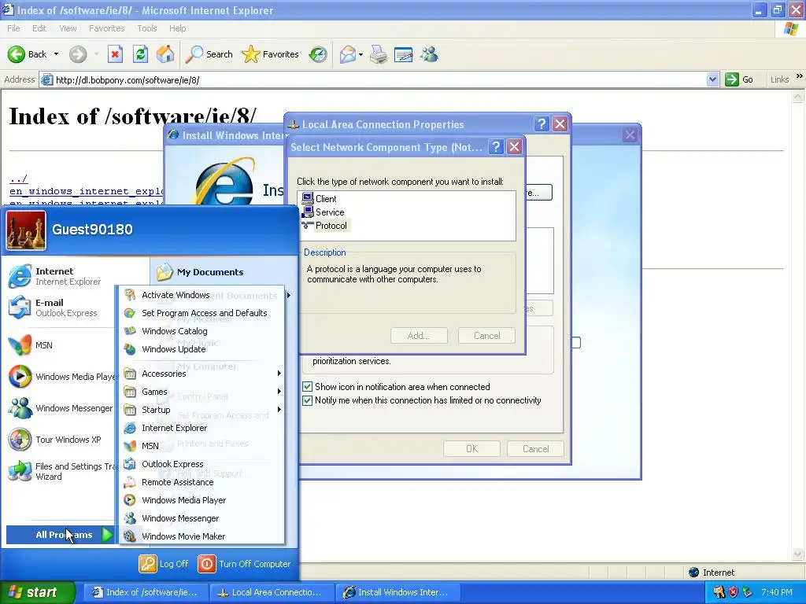Open the Address bar dropdown arrow

(x=712, y=79)
